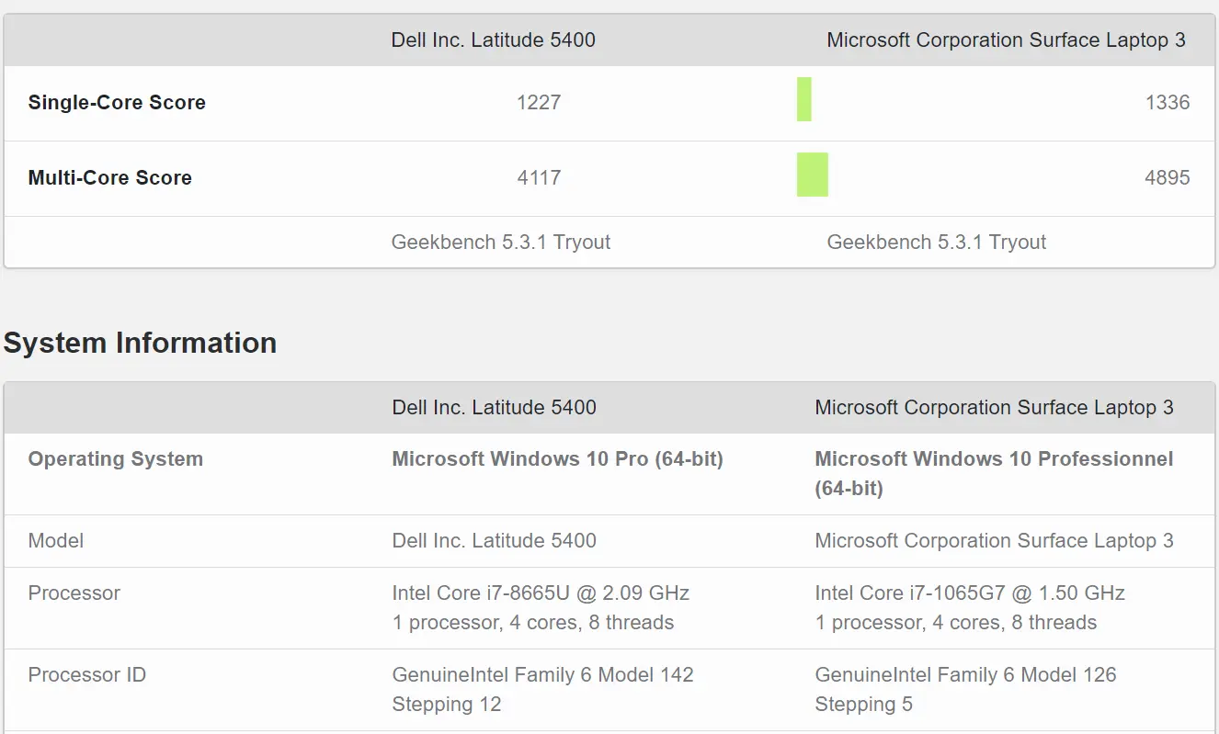
Task: Select the Dell multi-core score 4117
Action: tap(539, 177)
